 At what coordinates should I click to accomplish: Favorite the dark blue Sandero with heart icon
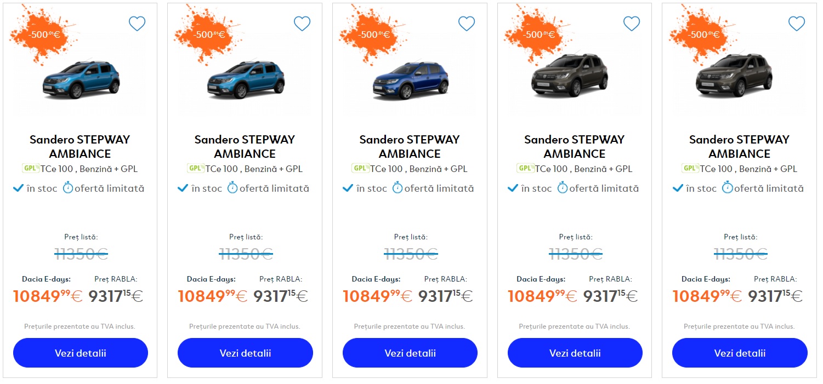point(467,24)
